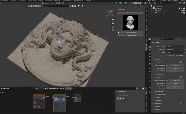Image resolution: width=186 pixels, height=114 pixels.
Task: Select material preview shading mode
Action: coord(138,3)
